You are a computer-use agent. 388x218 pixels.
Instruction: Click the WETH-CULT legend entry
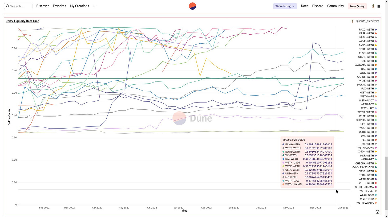point(368,191)
